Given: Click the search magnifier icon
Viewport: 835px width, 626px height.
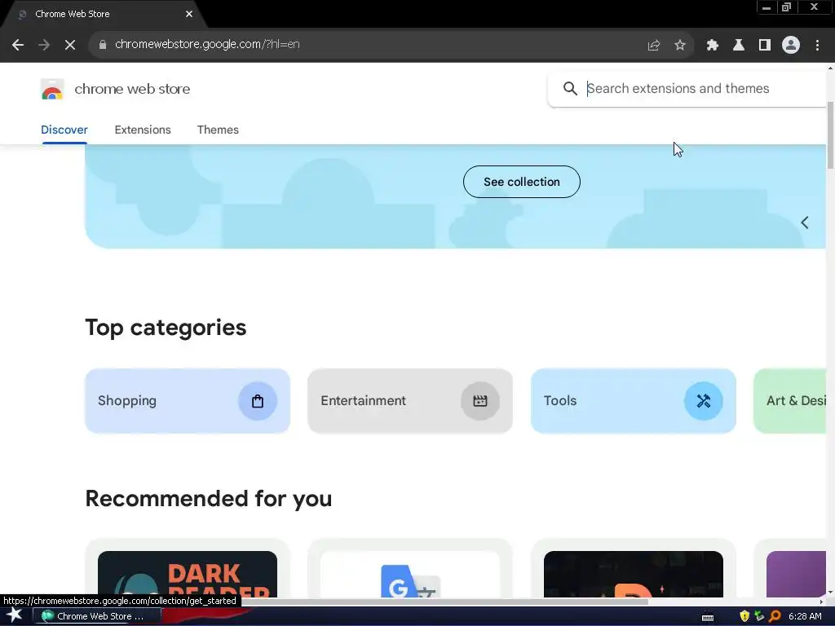Looking at the screenshot, I should pyautogui.click(x=570, y=88).
